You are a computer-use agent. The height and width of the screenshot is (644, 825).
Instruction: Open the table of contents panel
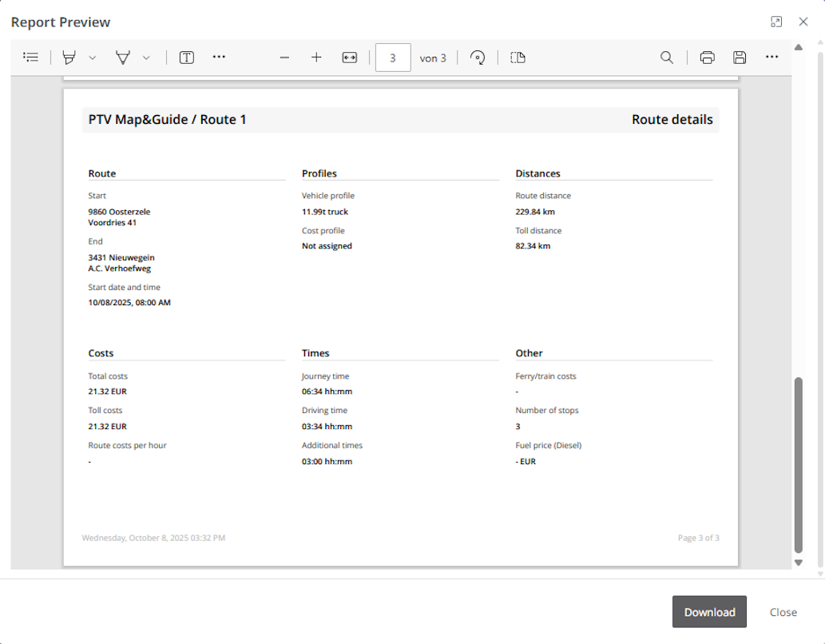pyautogui.click(x=31, y=58)
